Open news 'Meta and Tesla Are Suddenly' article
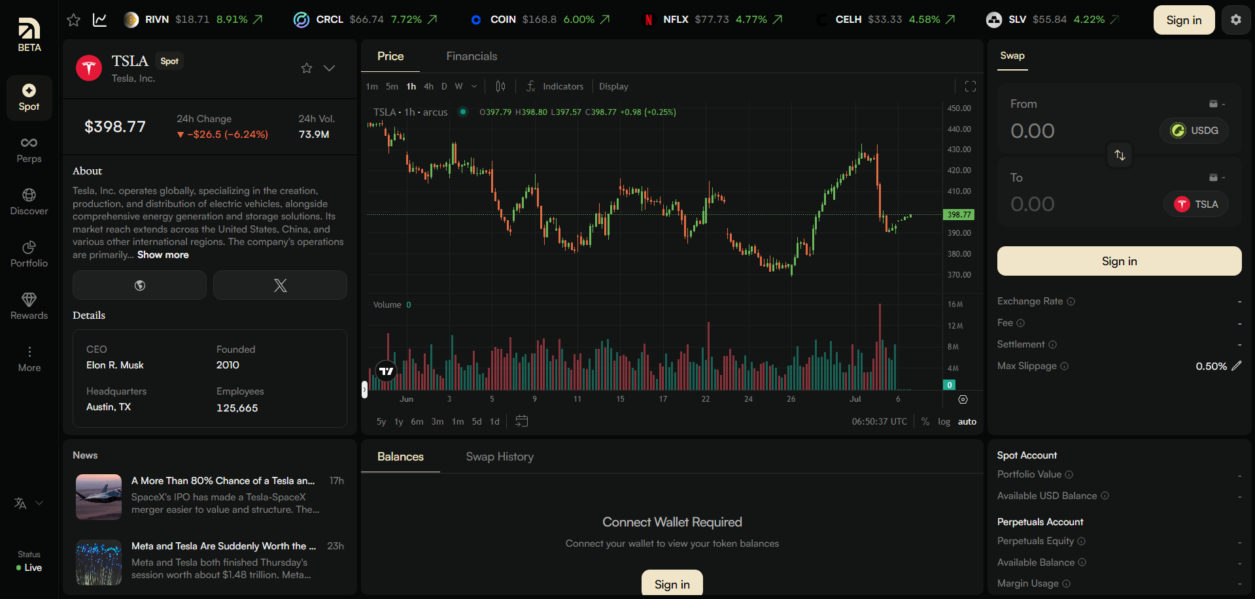The height and width of the screenshot is (599, 1255). click(224, 546)
